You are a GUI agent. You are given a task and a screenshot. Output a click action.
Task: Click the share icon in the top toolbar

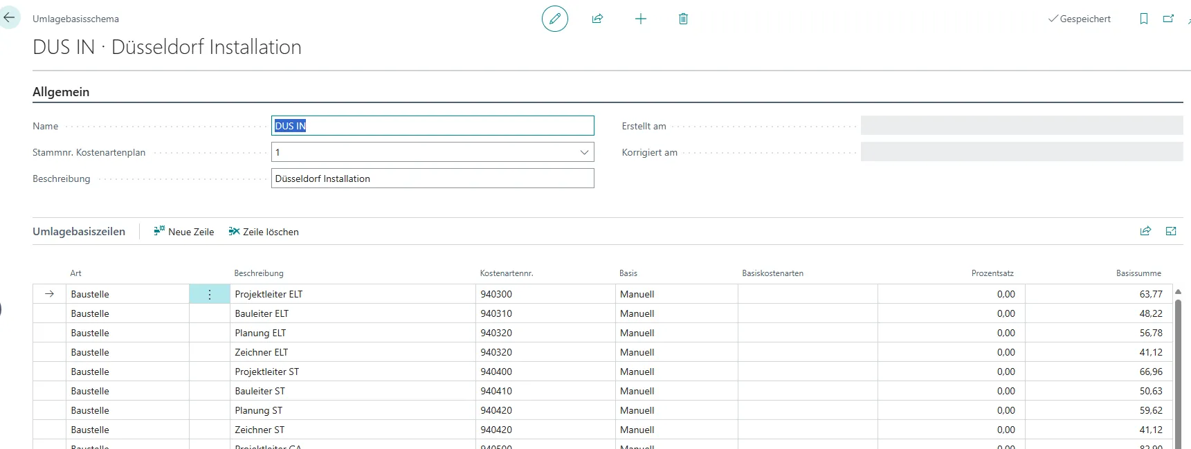(x=597, y=19)
